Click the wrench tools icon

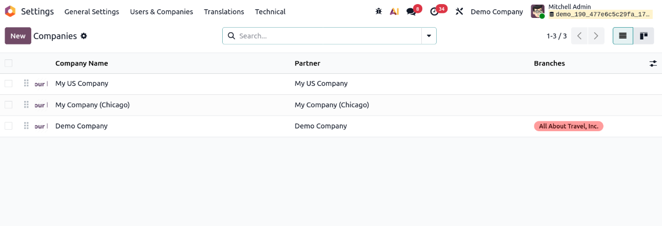459,11
